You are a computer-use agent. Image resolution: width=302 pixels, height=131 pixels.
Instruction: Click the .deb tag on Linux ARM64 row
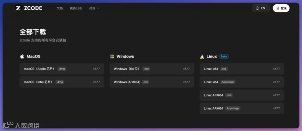229,95
